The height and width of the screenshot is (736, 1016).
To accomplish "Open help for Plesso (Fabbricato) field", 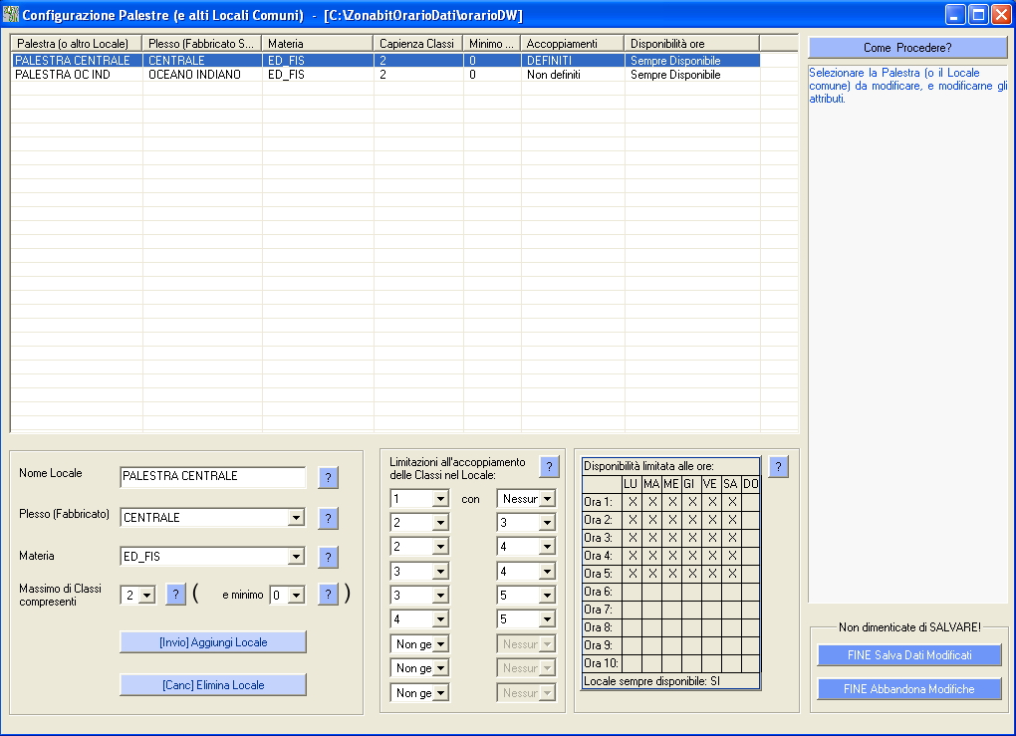I will tap(328, 518).
